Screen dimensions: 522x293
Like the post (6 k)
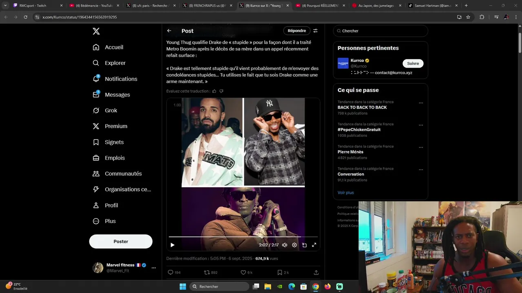point(246,272)
